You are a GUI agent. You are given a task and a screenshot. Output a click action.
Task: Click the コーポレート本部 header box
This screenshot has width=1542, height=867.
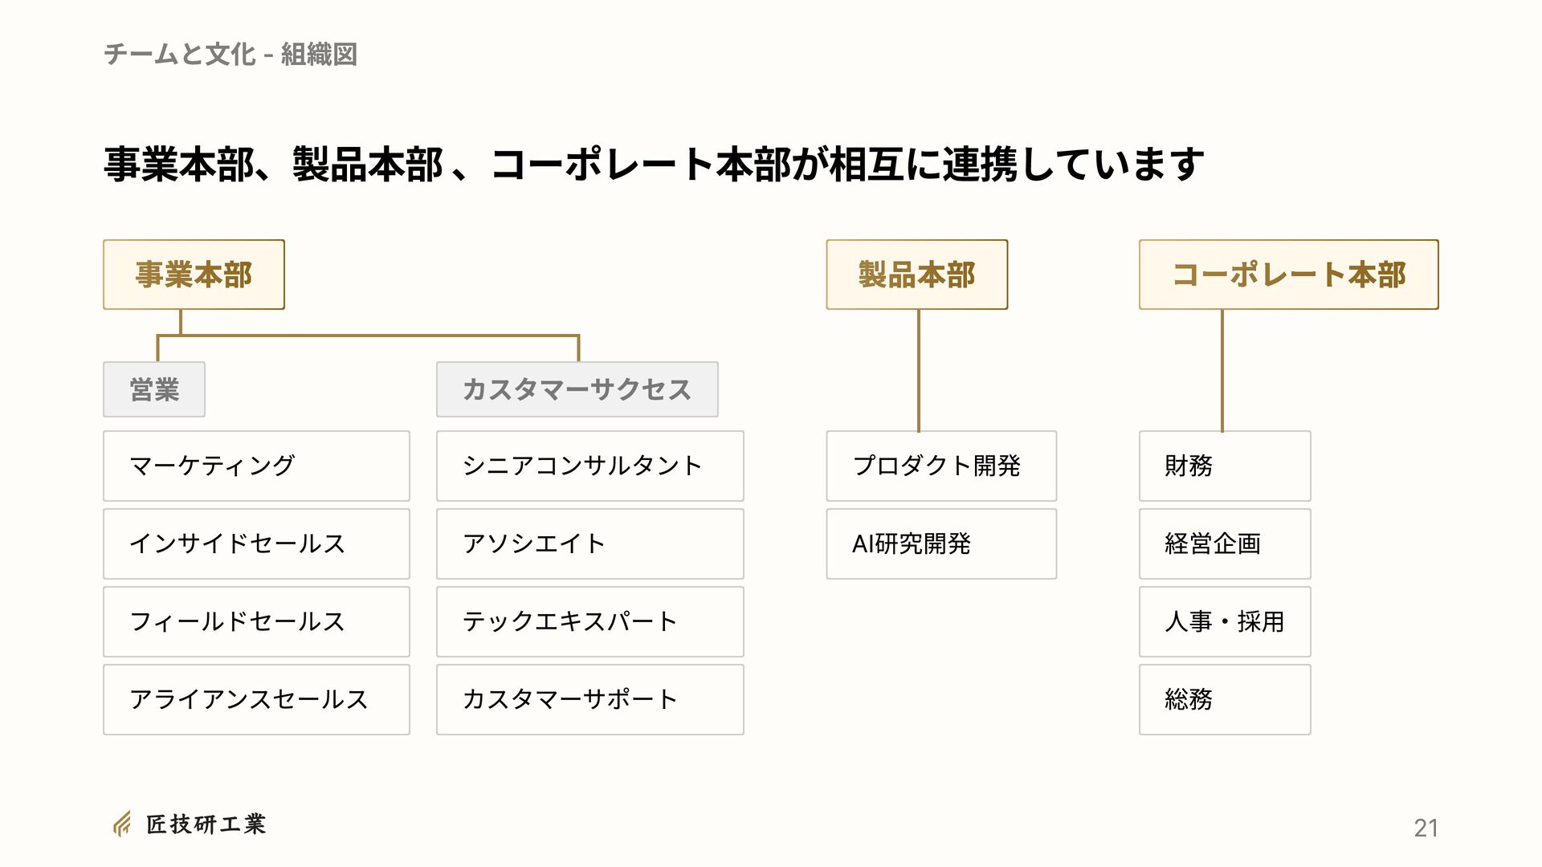(1289, 275)
